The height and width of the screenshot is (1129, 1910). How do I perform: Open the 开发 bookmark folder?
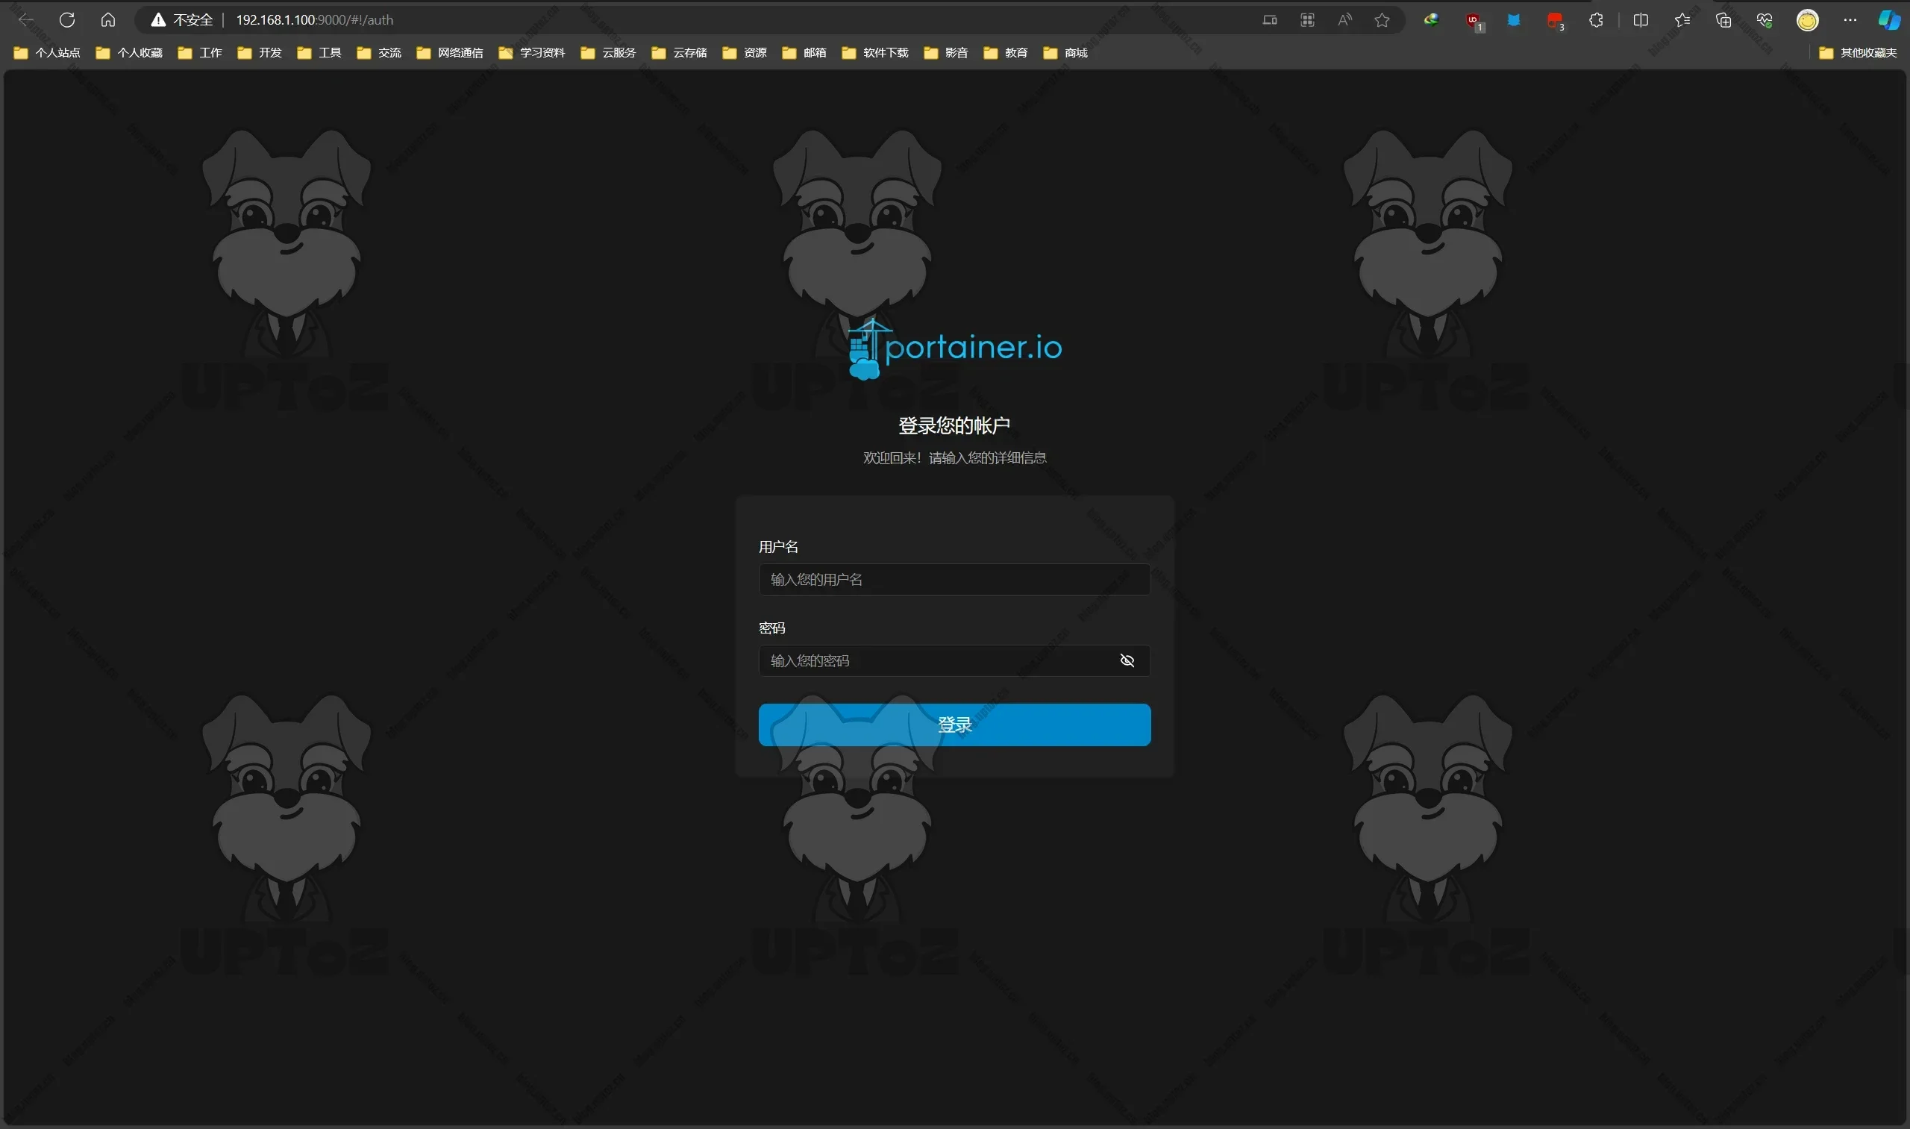[260, 52]
